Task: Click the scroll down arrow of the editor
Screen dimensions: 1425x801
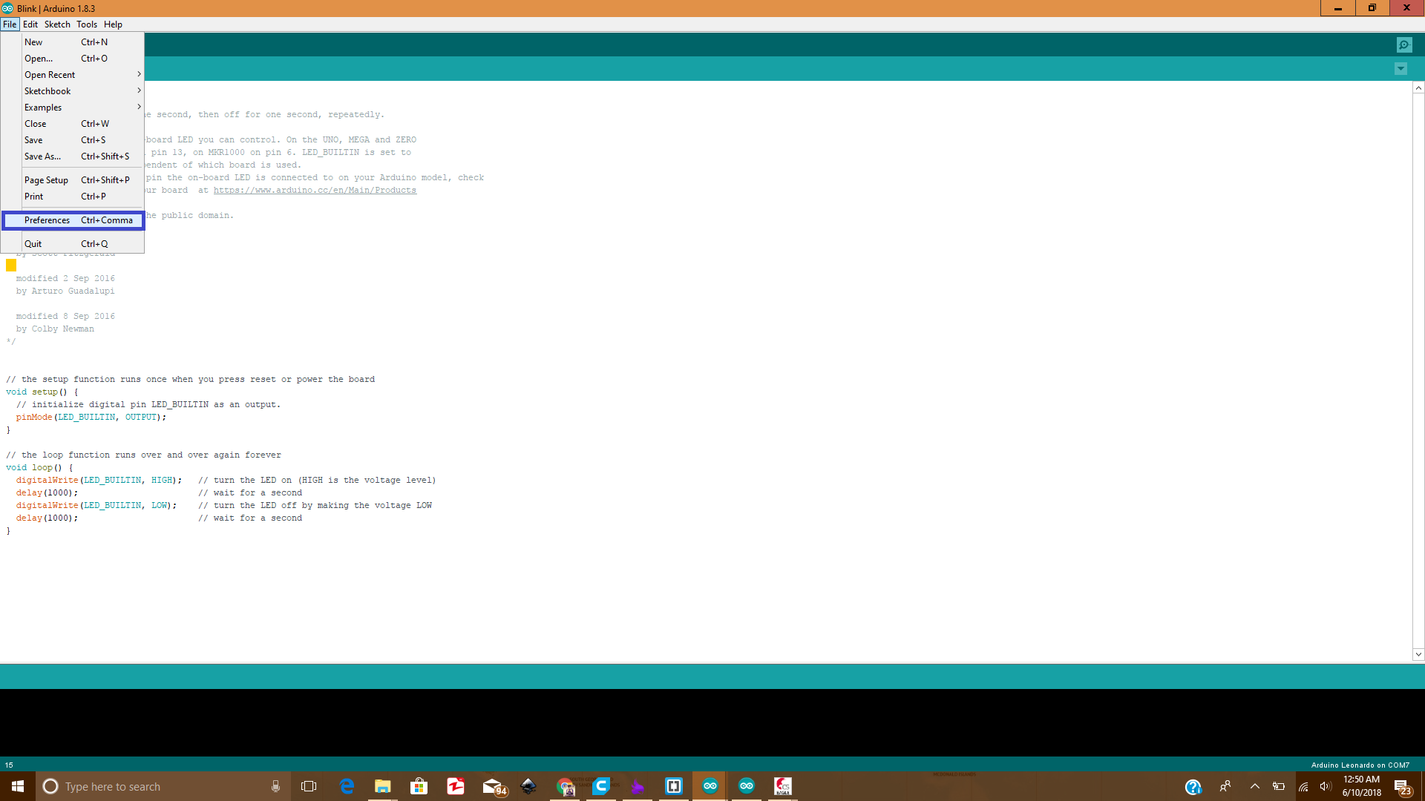Action: tap(1418, 654)
